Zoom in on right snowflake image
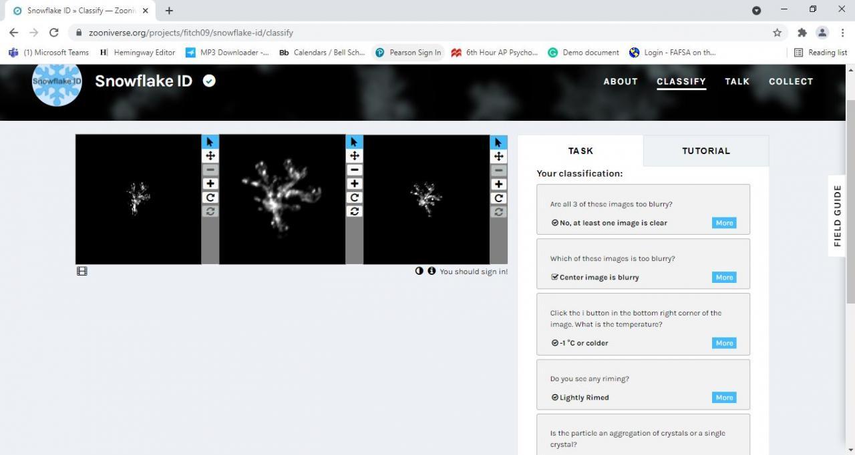The height and width of the screenshot is (455, 855). point(498,184)
